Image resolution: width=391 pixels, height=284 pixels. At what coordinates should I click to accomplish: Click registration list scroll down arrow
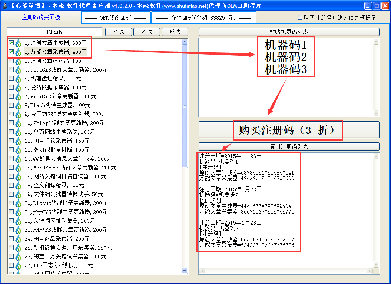(x=376, y=264)
